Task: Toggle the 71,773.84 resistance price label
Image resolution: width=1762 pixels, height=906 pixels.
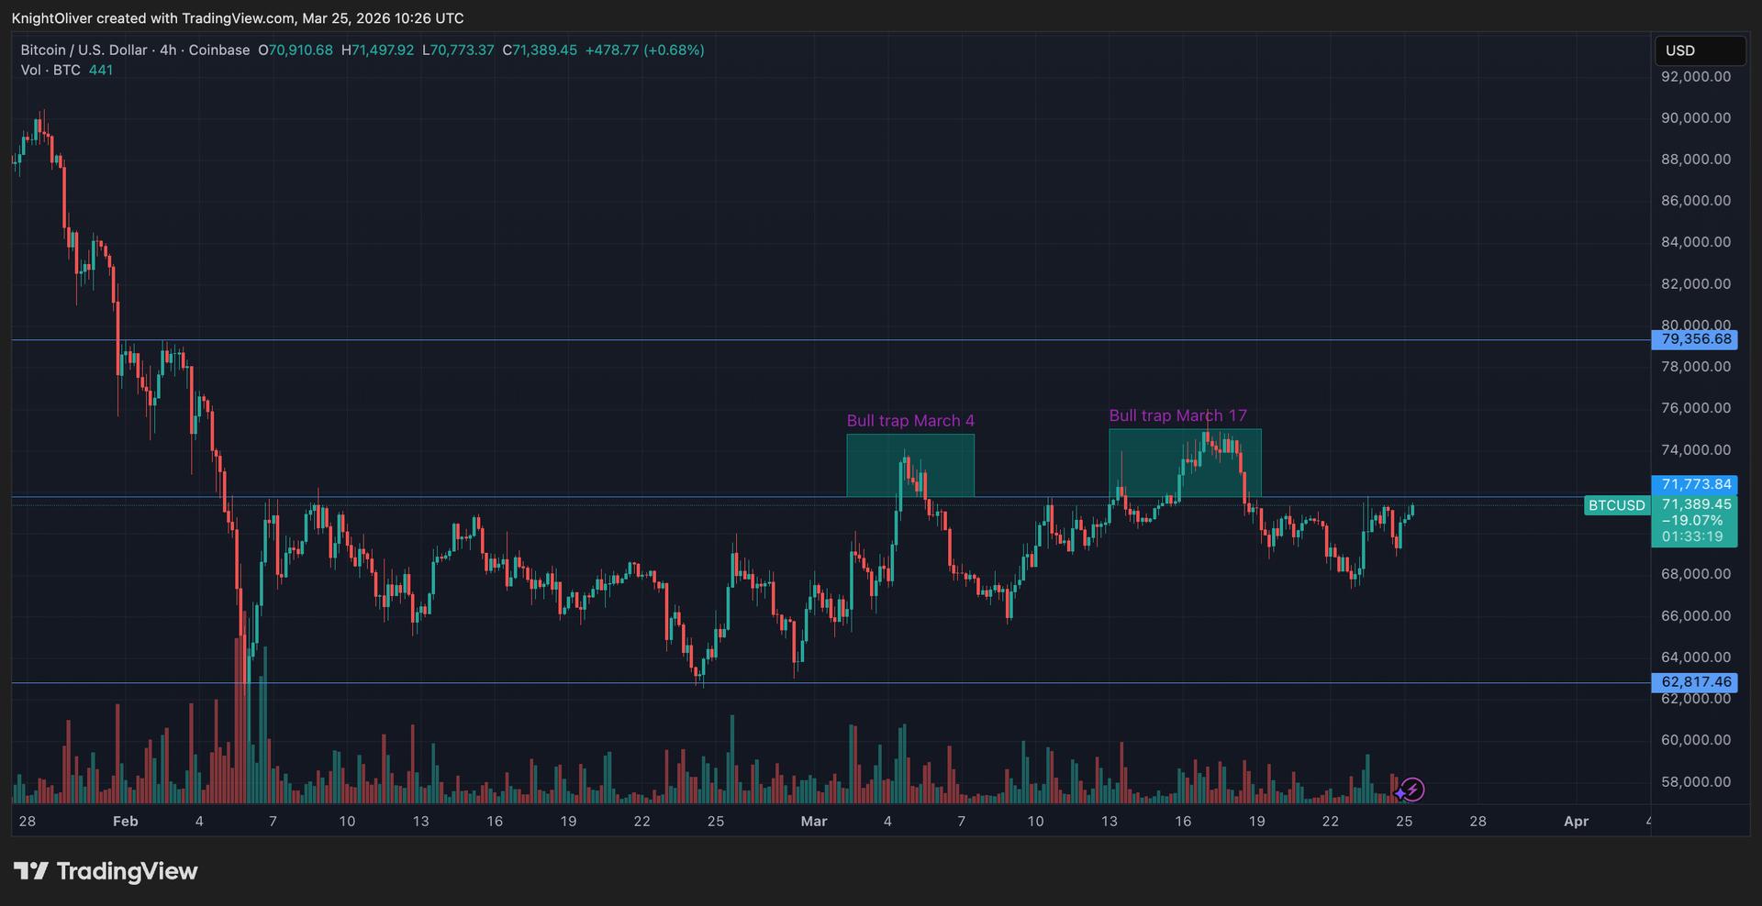Action: [1694, 484]
